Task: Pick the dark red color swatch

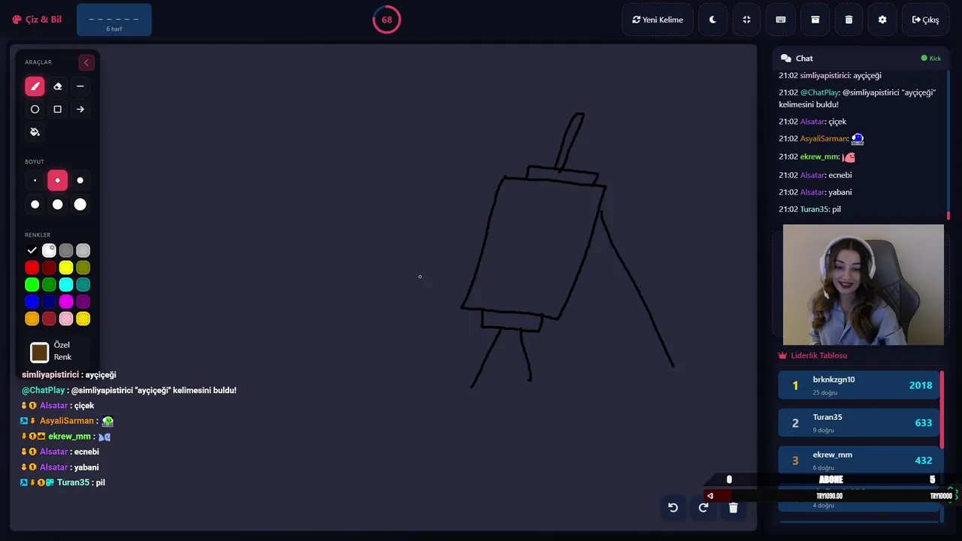Action: click(49, 267)
